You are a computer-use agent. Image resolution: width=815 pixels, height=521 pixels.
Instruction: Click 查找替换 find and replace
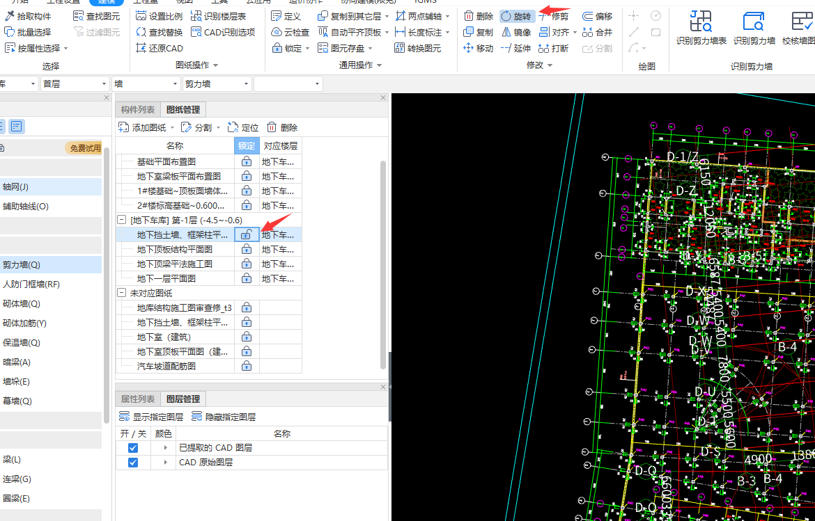point(159,32)
